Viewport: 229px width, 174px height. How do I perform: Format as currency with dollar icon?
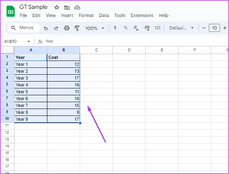(x=115, y=27)
